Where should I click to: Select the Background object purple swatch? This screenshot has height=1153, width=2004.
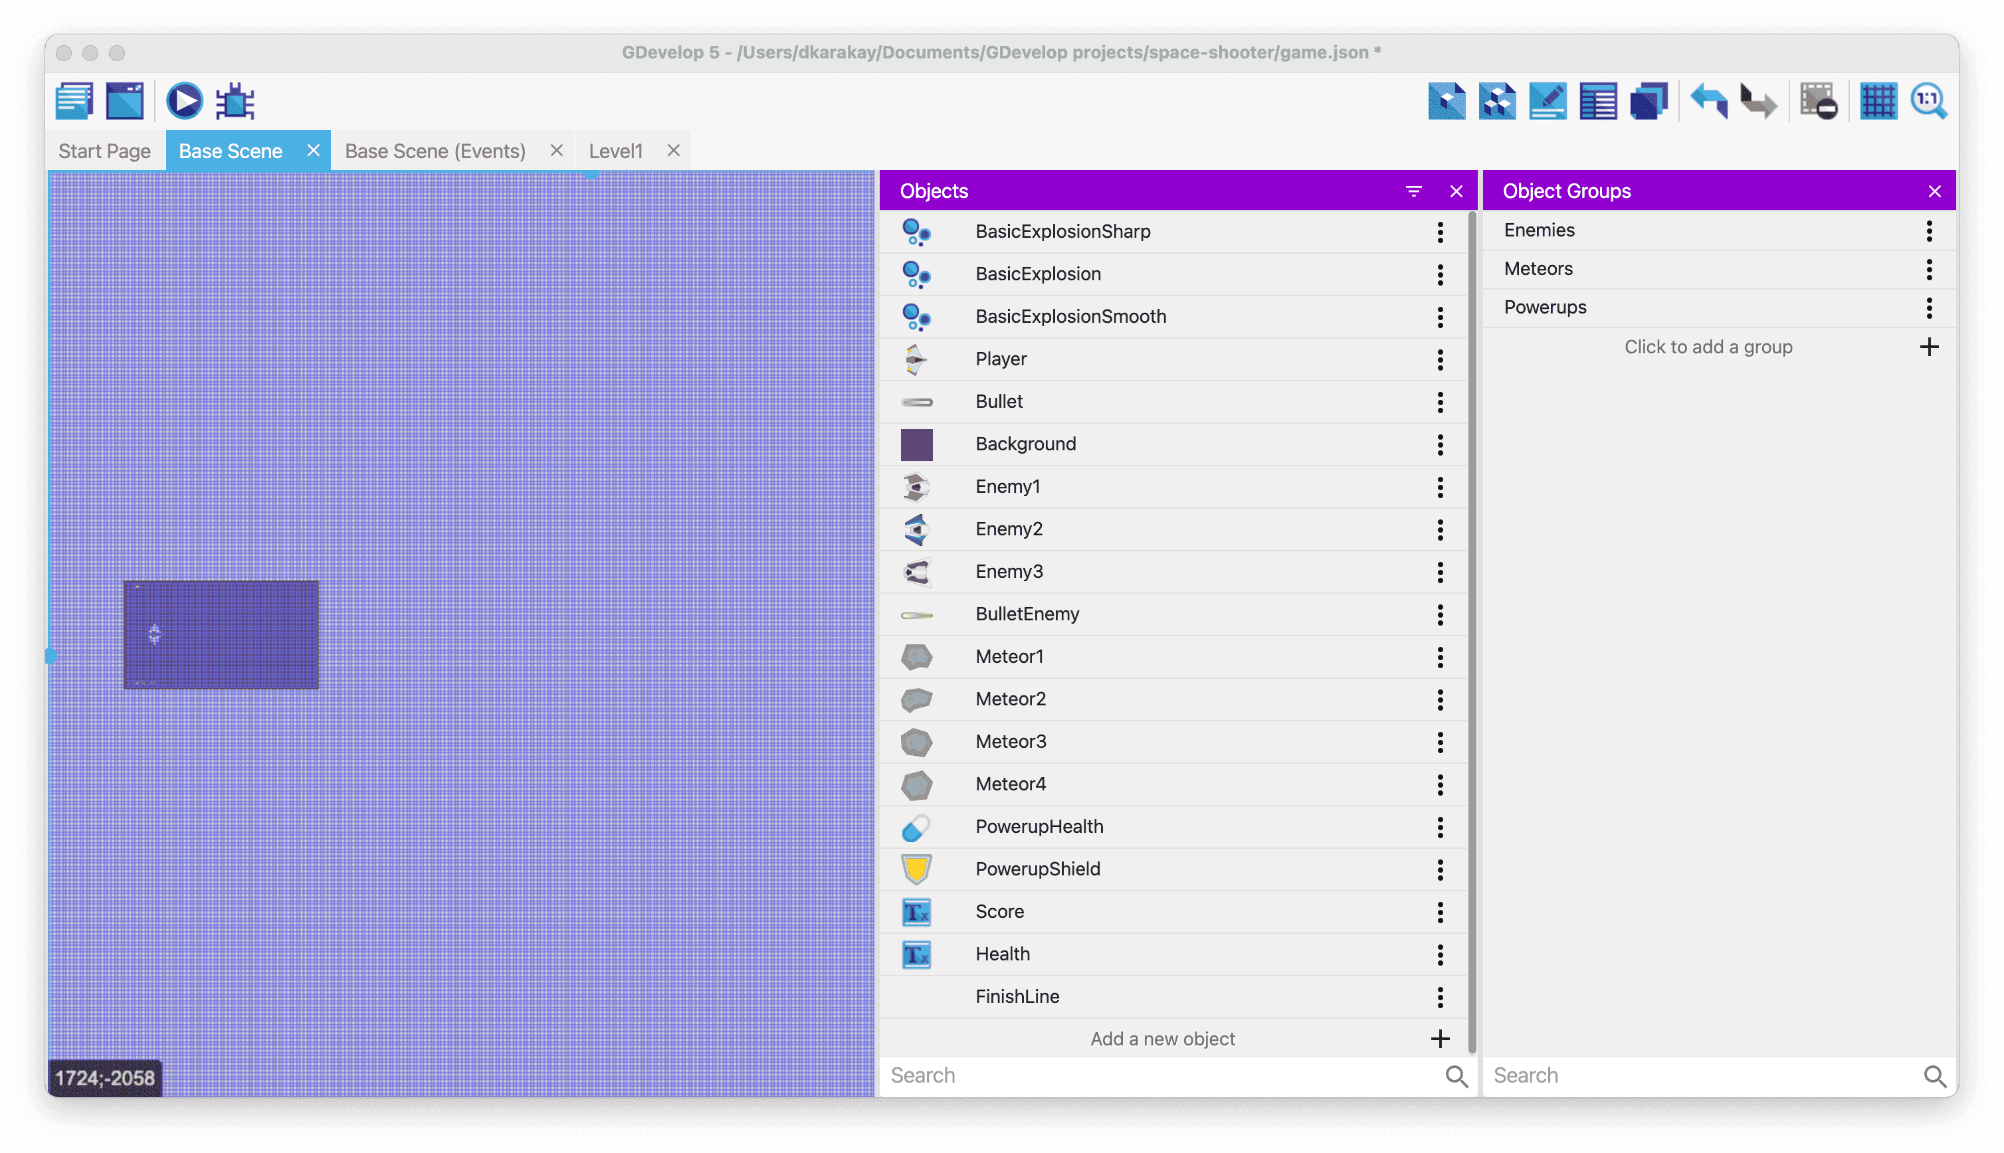click(916, 444)
